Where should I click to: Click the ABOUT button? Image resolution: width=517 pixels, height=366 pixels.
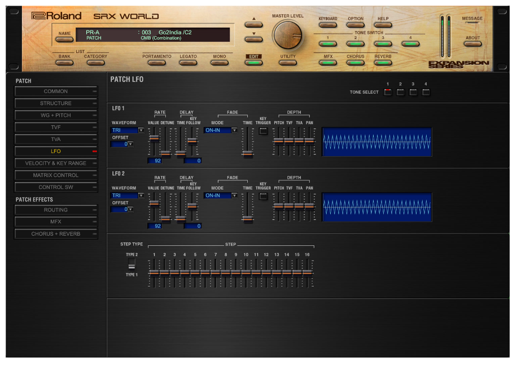point(472,43)
